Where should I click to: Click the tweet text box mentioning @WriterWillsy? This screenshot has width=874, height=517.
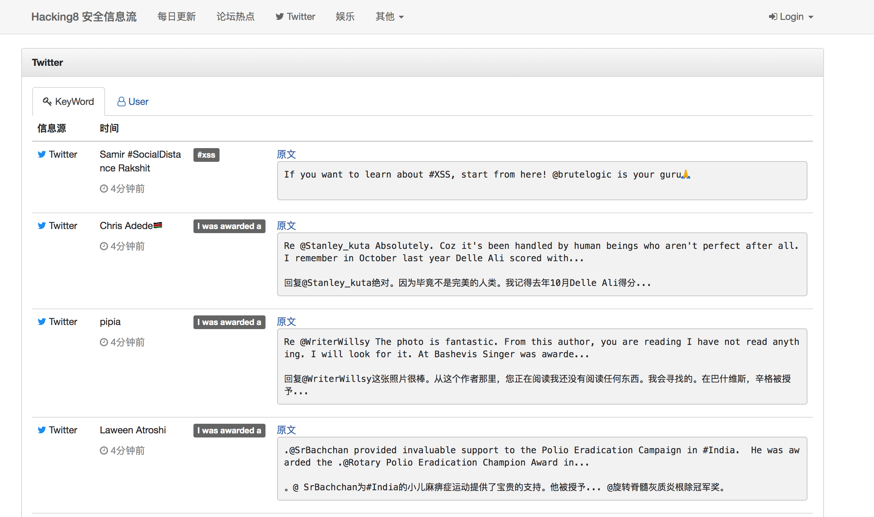(542, 366)
